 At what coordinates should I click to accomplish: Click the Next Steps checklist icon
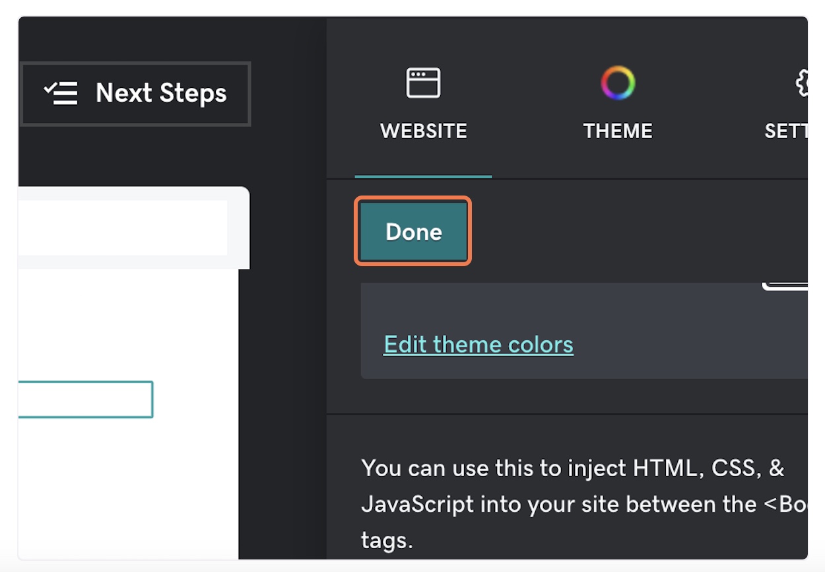(x=61, y=93)
